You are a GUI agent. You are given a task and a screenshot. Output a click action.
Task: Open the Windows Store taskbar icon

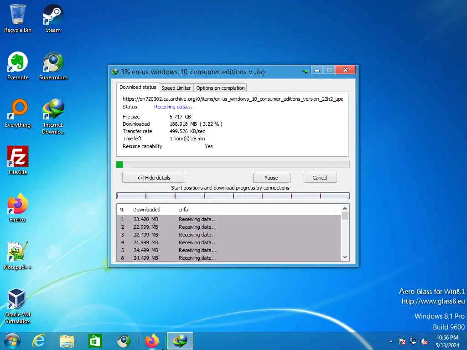point(95,341)
